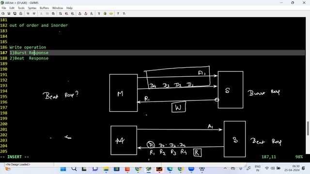The height and width of the screenshot is (174, 310).
Task: Open notifications via the bell icon
Action: click(303, 168)
